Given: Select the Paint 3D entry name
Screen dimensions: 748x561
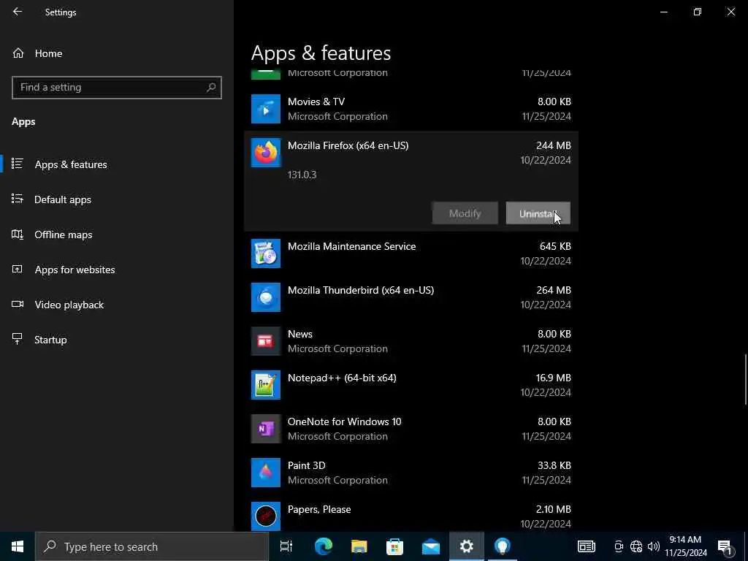Looking at the screenshot, I should pos(306,465).
